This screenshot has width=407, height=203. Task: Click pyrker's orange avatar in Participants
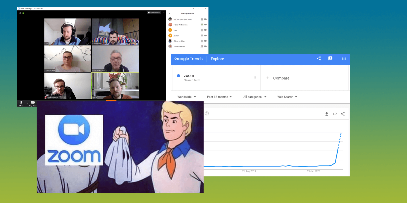170,36
